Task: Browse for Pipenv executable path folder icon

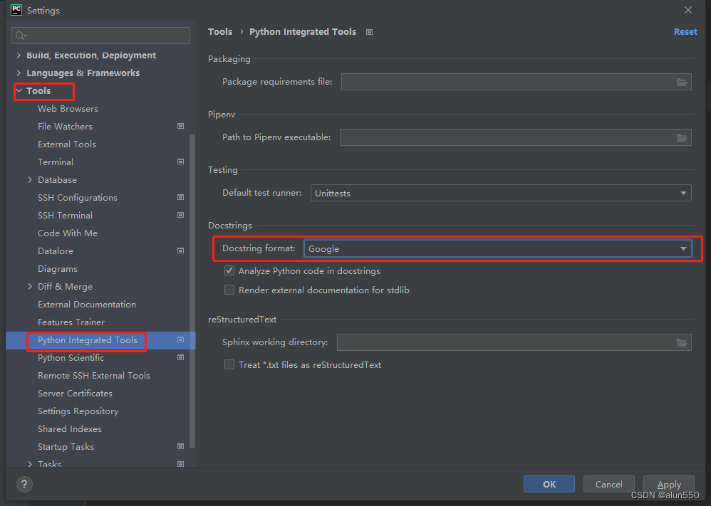Action: tap(682, 137)
